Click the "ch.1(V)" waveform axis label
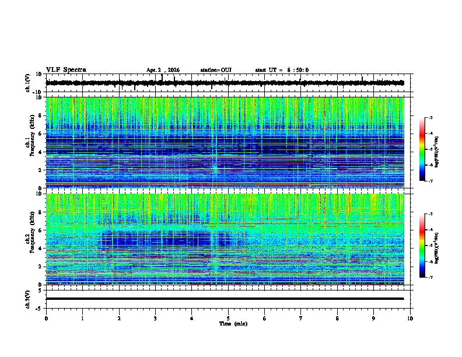Screen dimensions: 462x357 tap(27, 83)
